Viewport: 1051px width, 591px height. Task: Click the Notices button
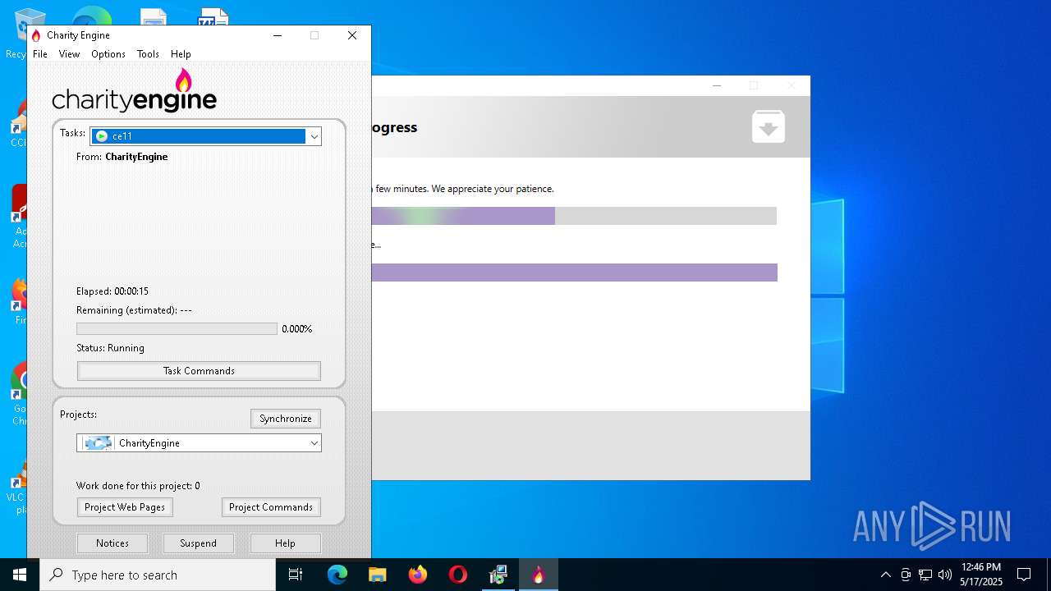(112, 543)
